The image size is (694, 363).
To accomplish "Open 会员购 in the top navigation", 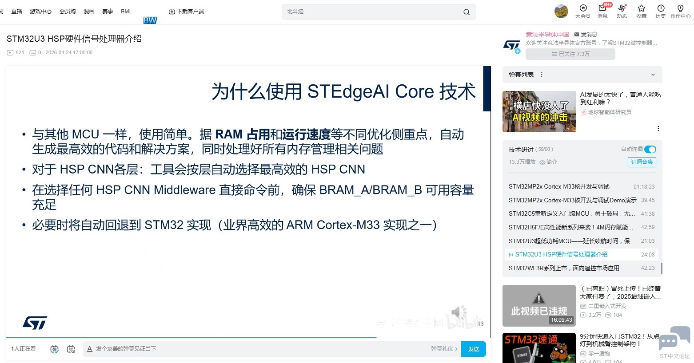I will coord(68,12).
